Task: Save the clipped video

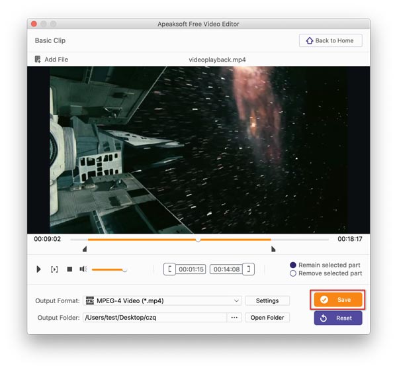Action: coord(337,300)
